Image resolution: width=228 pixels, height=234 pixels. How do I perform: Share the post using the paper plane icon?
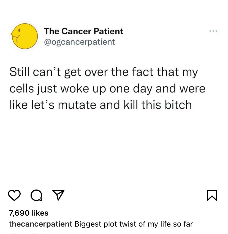pos(58,195)
